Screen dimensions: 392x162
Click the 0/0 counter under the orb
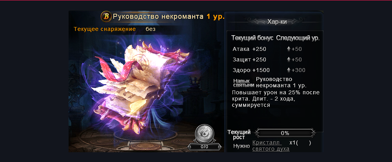click(x=204, y=147)
